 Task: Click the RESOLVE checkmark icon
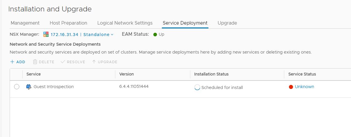click(x=63, y=62)
